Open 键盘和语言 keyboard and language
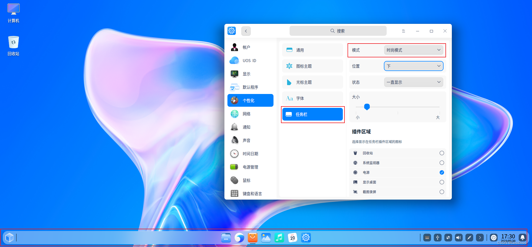Viewport: 532px width, 247px height. pyautogui.click(x=250, y=193)
